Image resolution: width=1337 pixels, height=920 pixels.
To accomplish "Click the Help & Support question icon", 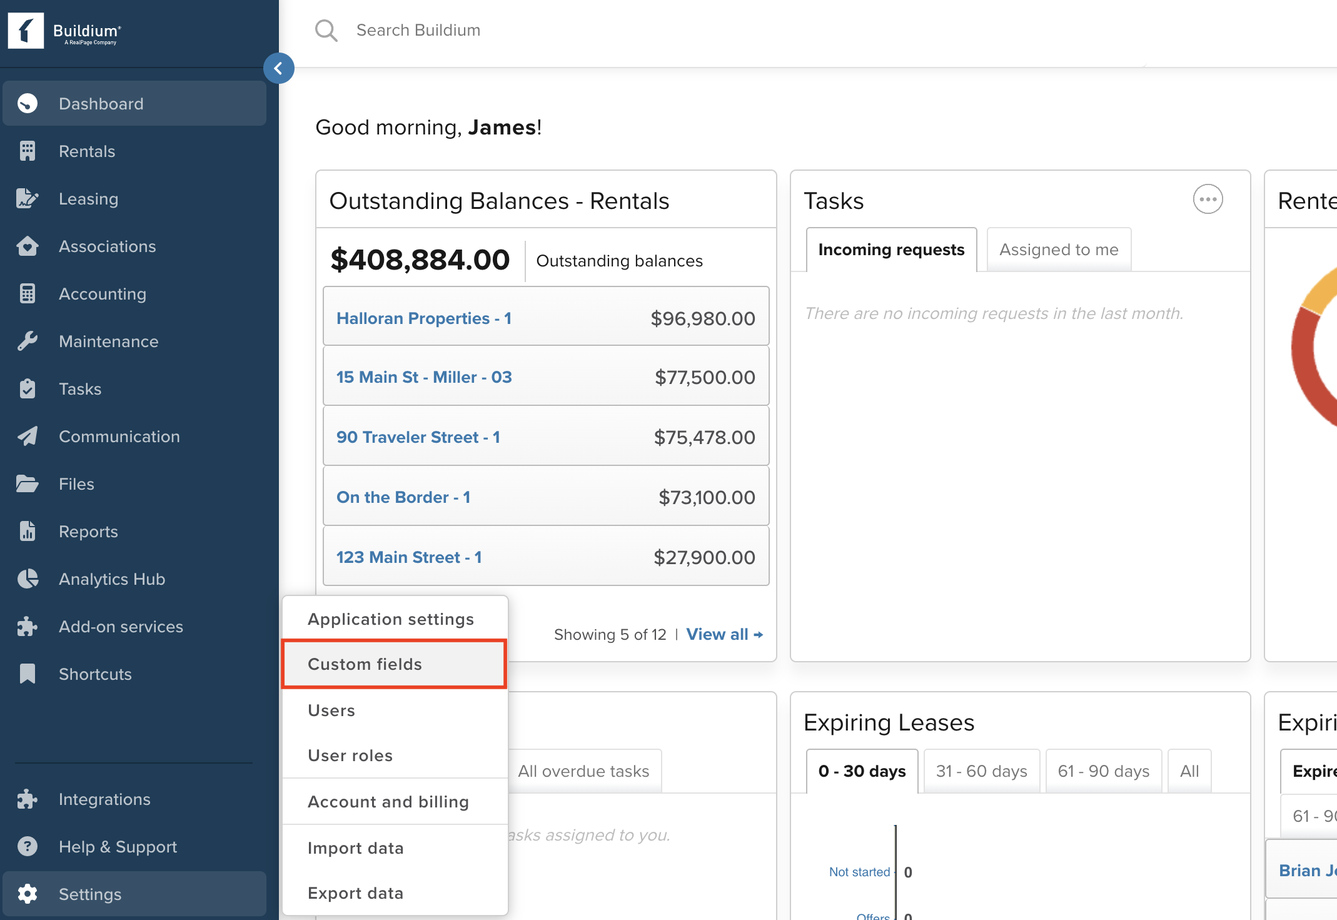I will [27, 847].
